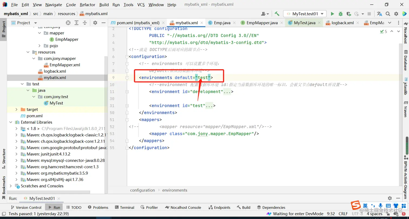Click the colorful plugin icon beside the settings gear
409x219 pixels.
click(404, 14)
